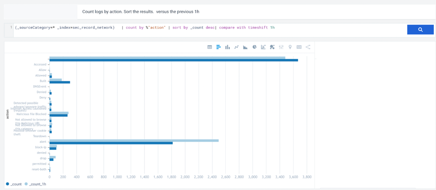
Task: Click the dark blue Built bar
Action: pyautogui.click(x=60, y=82)
